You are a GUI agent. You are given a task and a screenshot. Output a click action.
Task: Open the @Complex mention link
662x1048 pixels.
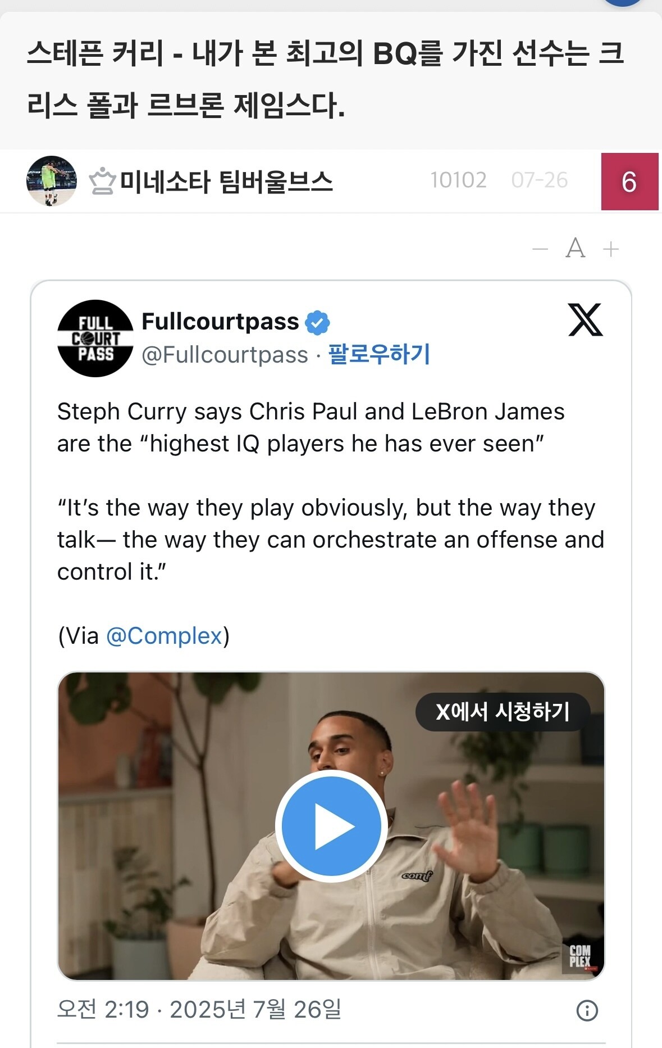point(164,636)
